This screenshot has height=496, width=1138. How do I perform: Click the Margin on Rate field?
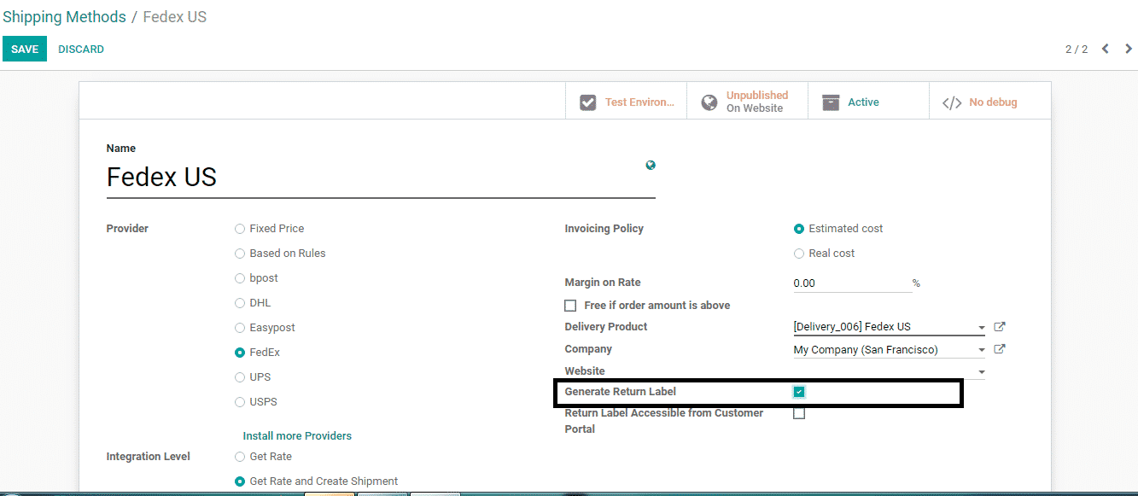851,283
